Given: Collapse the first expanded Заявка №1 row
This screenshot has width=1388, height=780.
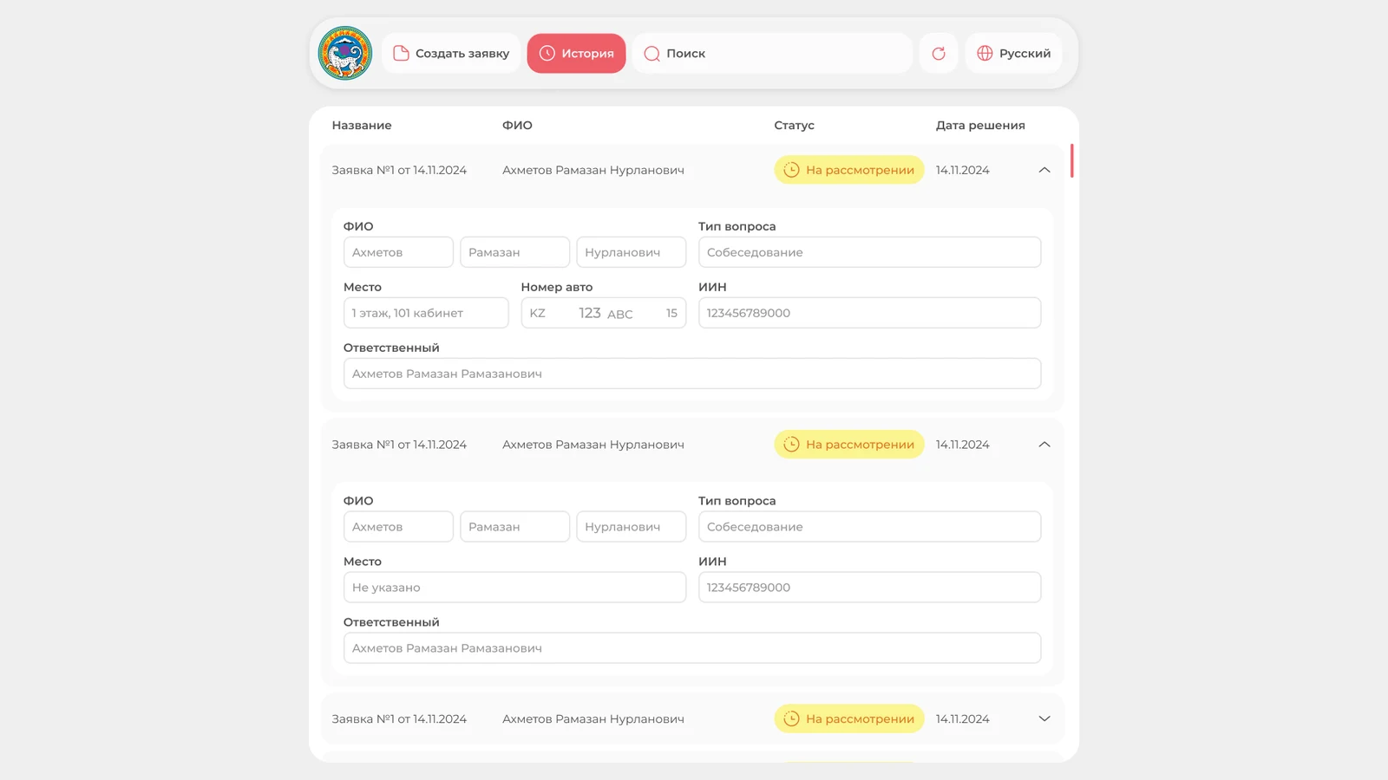Looking at the screenshot, I should pyautogui.click(x=1044, y=170).
